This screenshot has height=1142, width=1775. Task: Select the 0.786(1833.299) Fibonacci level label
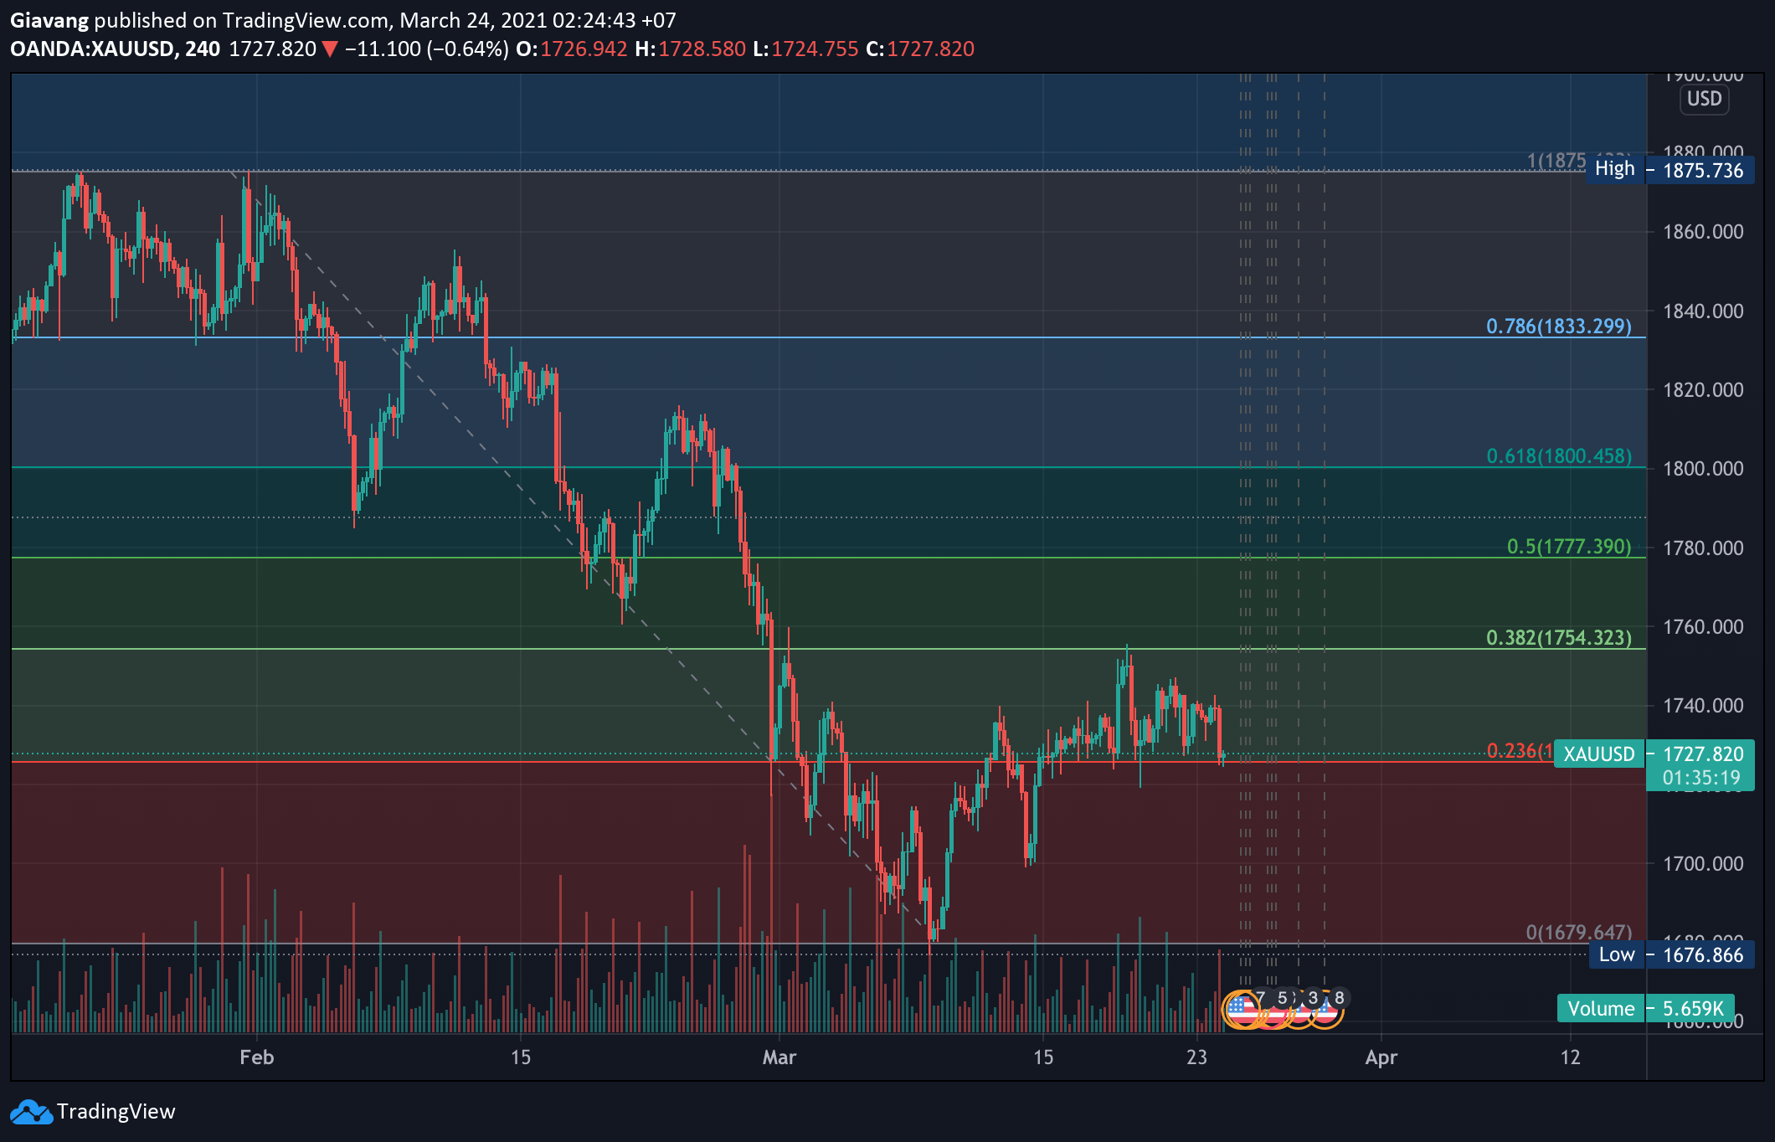(1559, 326)
